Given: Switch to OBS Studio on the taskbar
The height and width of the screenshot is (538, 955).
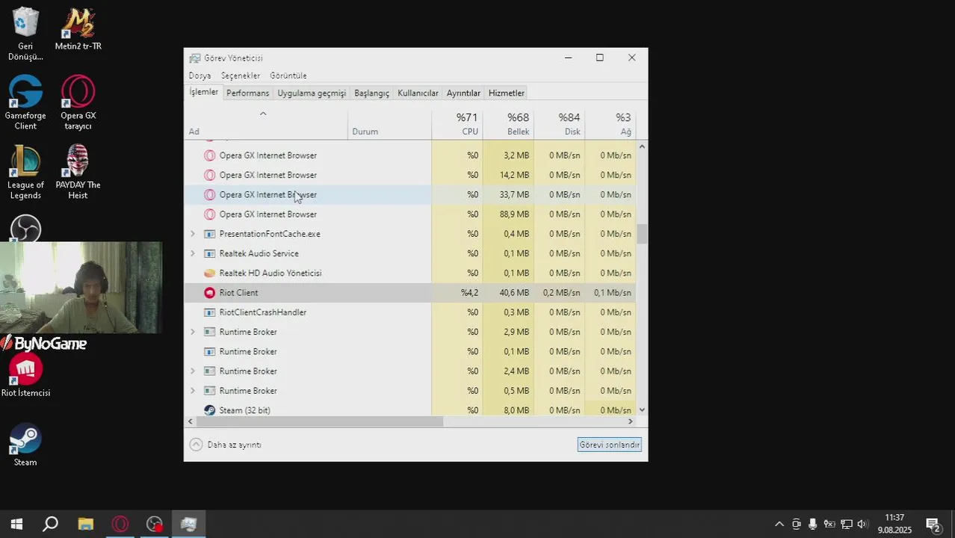Looking at the screenshot, I should click(154, 525).
